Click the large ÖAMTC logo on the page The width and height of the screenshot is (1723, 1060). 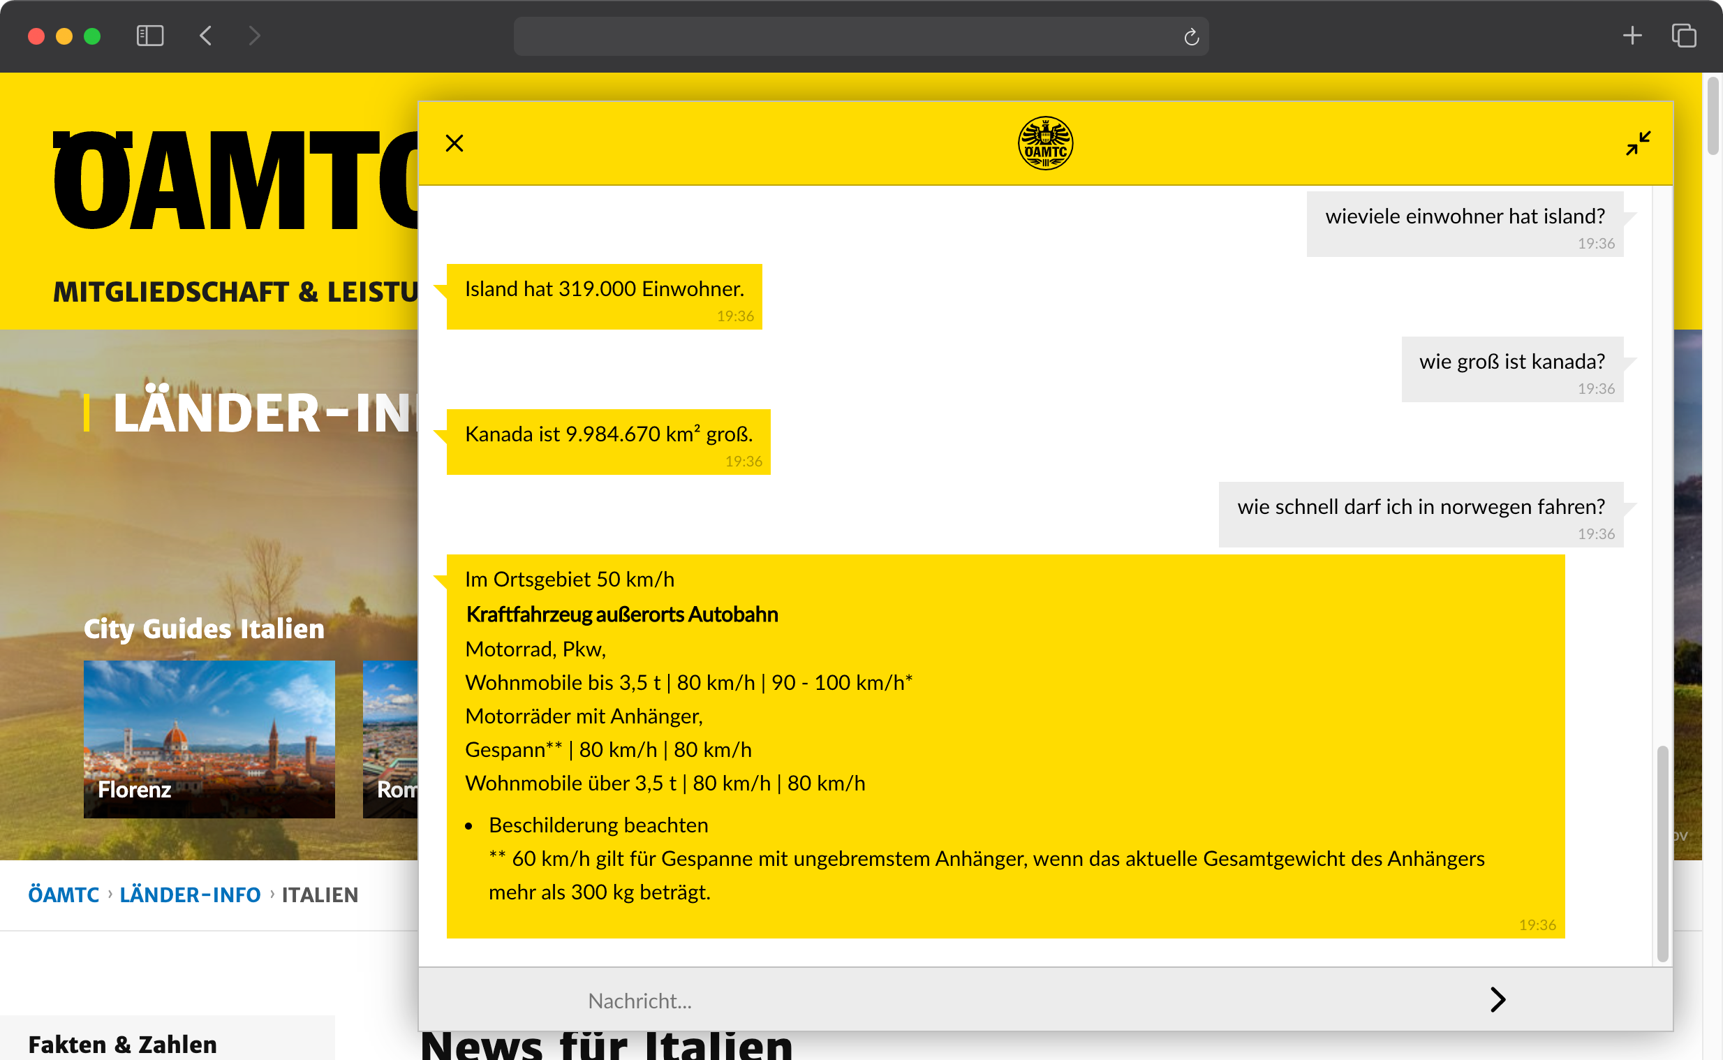[235, 181]
